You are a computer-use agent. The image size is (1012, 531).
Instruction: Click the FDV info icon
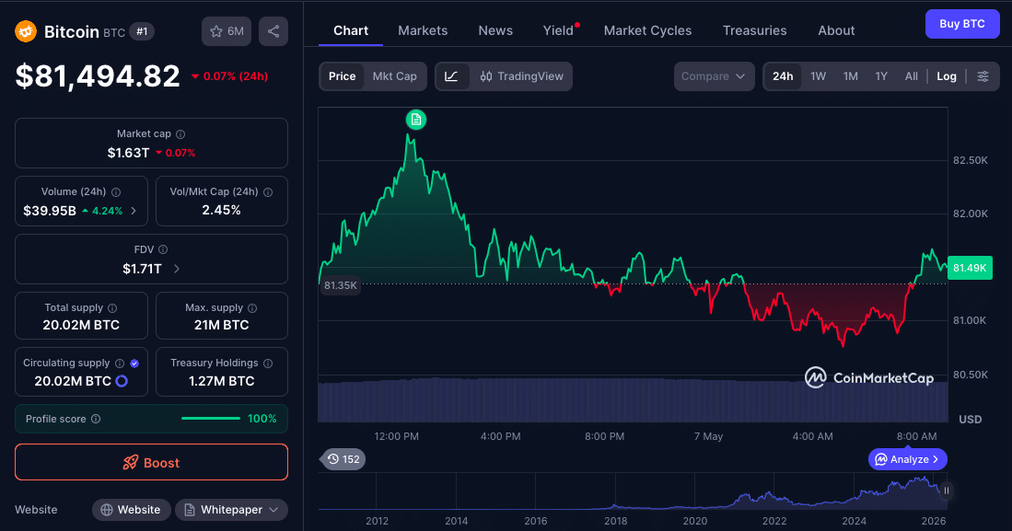163,249
